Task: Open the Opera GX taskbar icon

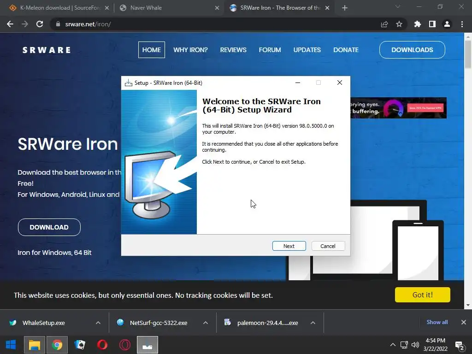Action: 124,345
